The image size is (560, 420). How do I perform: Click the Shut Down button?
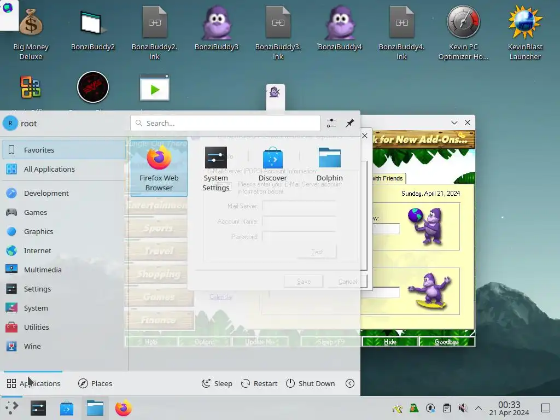click(x=311, y=383)
